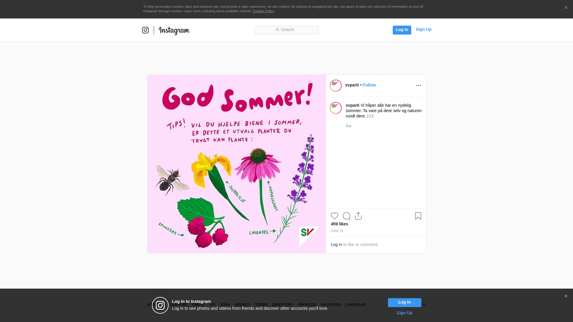Screen dimensions: 573x322
Task: Open the API footer link
Action: click(212, 305)
